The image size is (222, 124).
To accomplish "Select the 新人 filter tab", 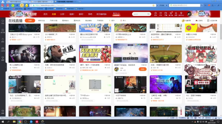I will click(123, 20).
